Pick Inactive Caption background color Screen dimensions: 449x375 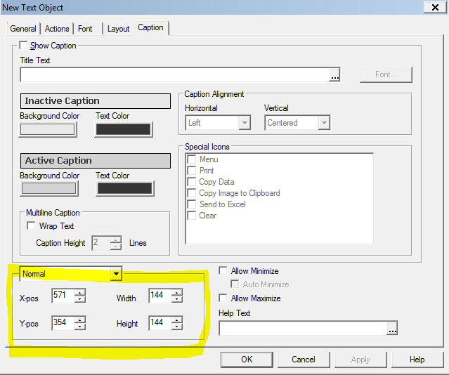[48, 130]
